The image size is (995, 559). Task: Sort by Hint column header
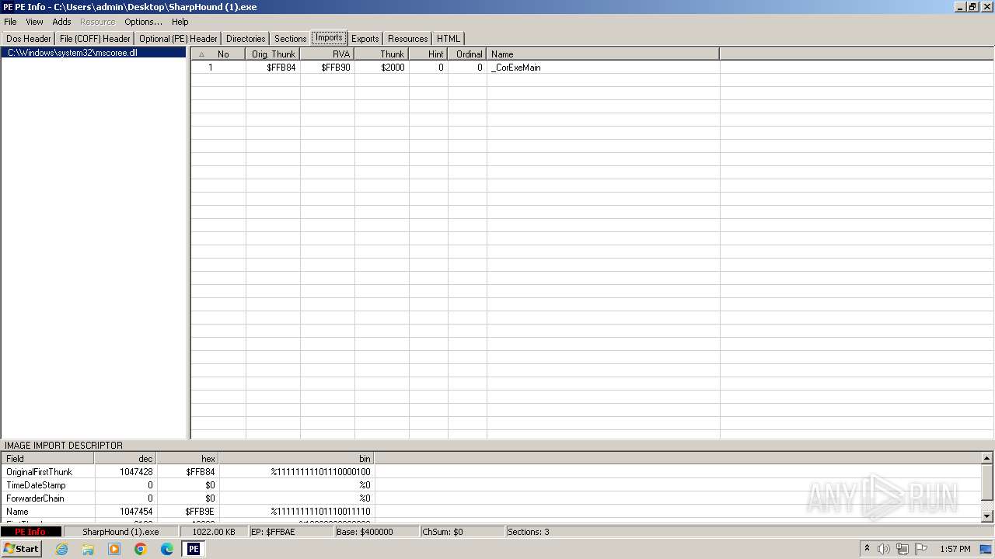pos(428,54)
